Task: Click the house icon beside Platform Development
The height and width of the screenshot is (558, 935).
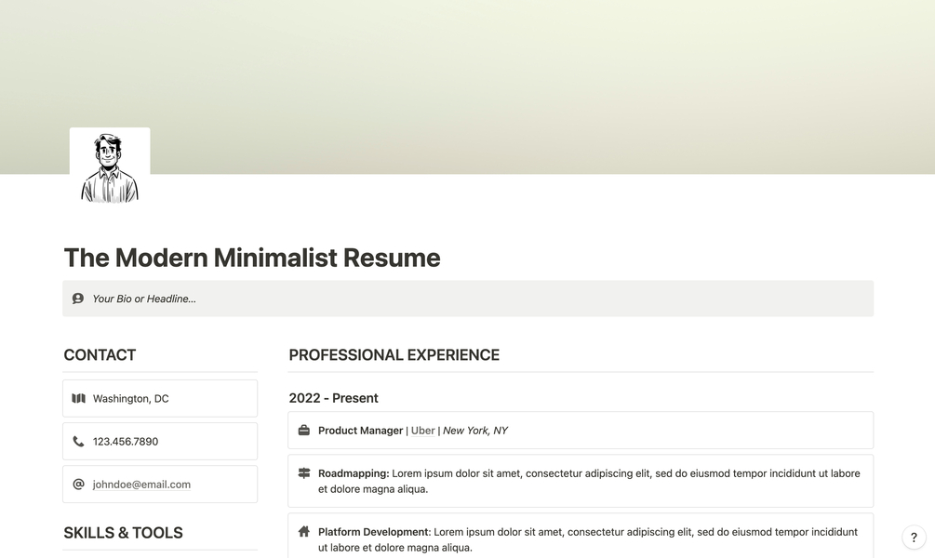Action: coord(303,532)
